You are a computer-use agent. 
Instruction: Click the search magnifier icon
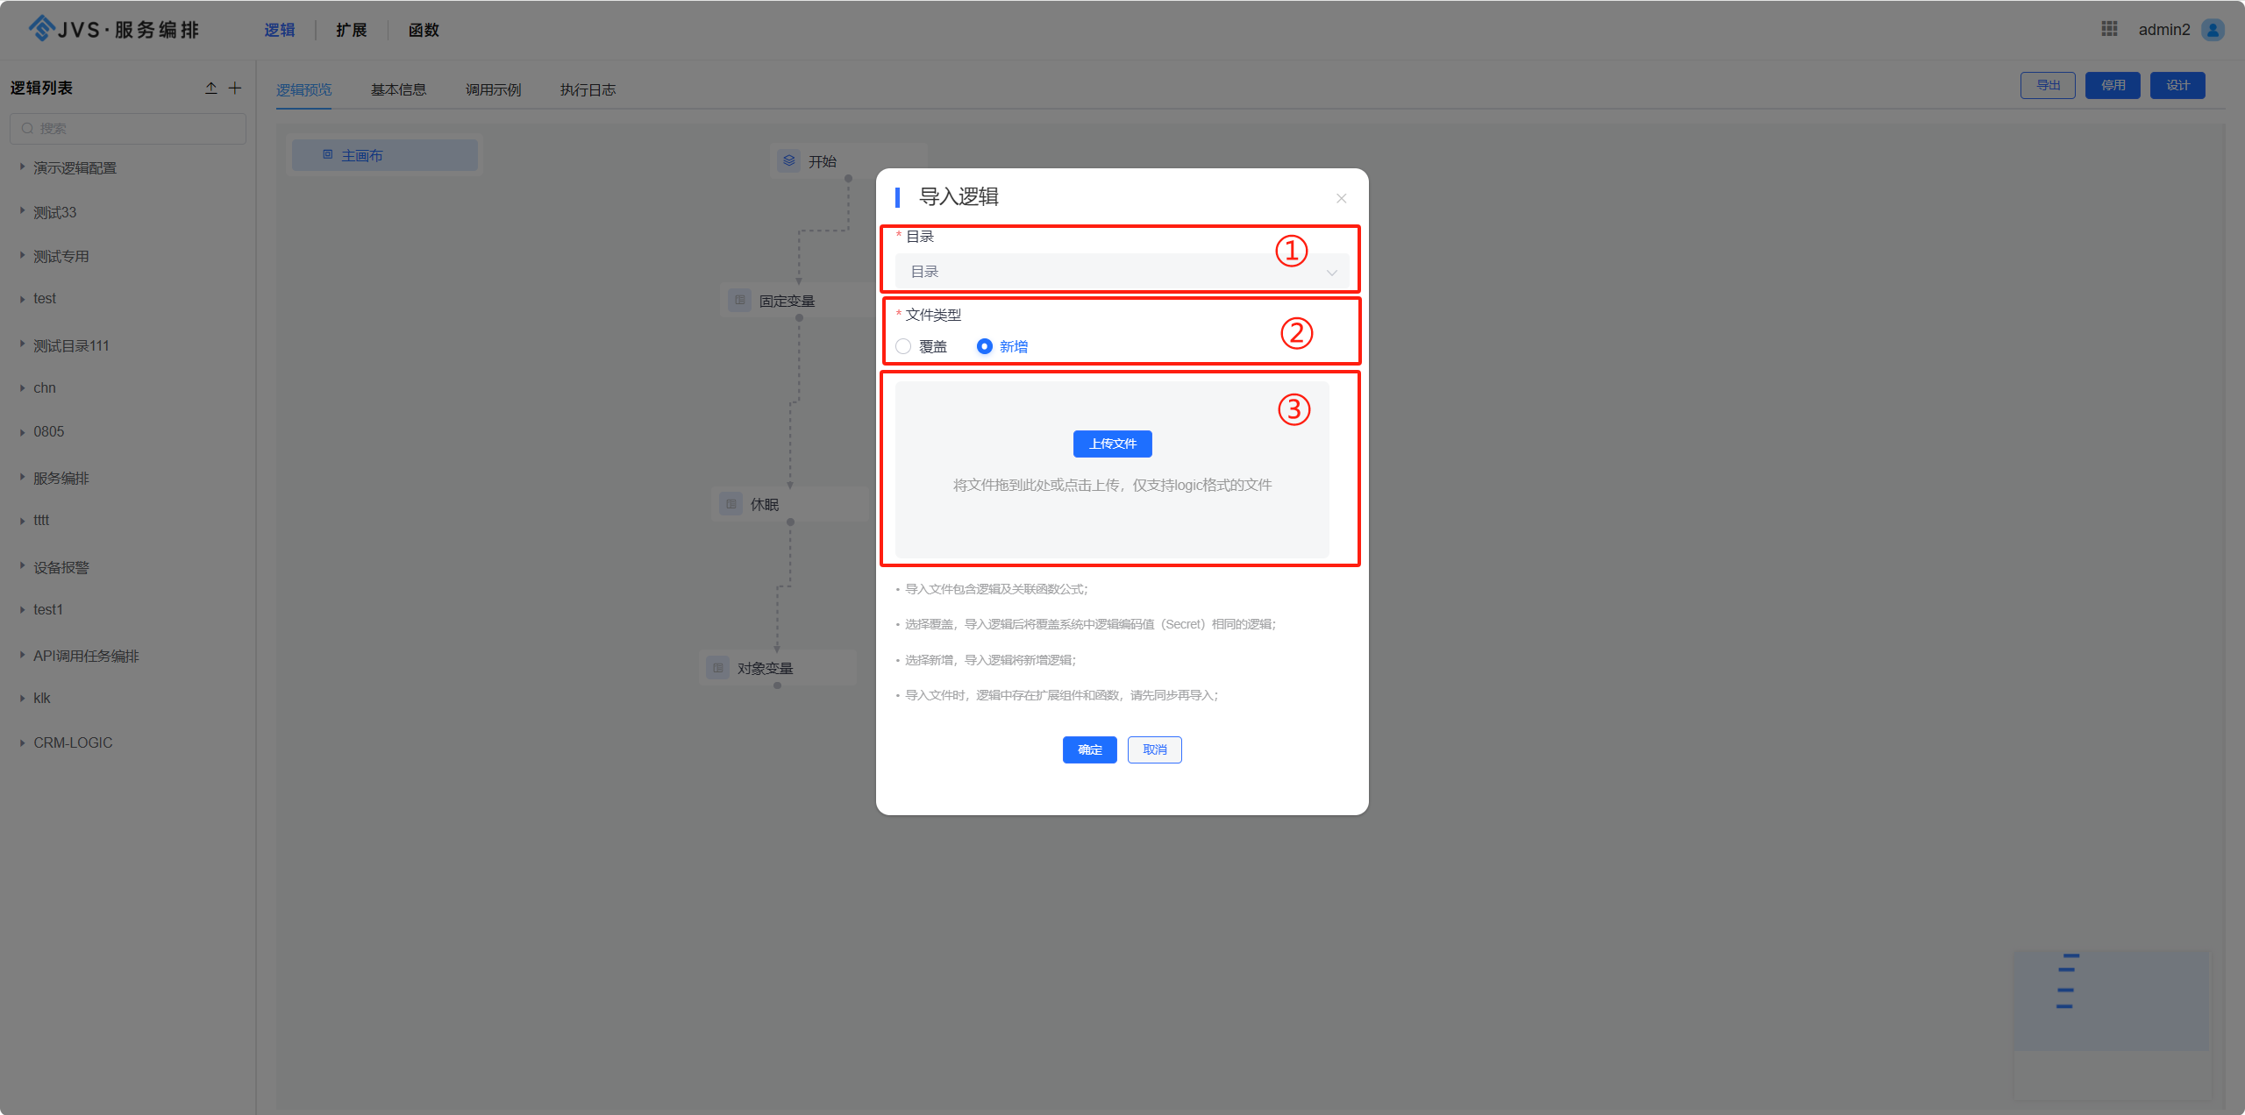point(27,128)
